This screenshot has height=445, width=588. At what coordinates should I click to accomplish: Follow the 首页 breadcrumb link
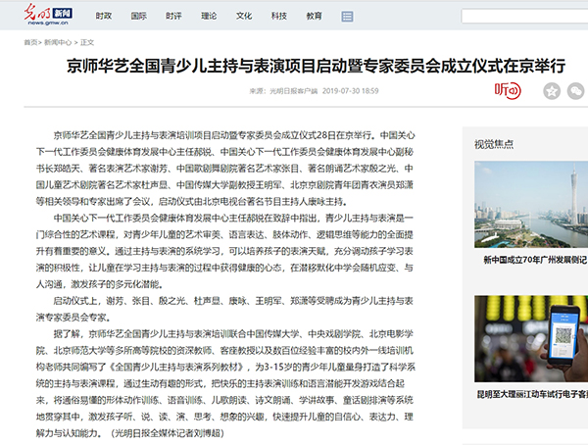pyautogui.click(x=30, y=42)
